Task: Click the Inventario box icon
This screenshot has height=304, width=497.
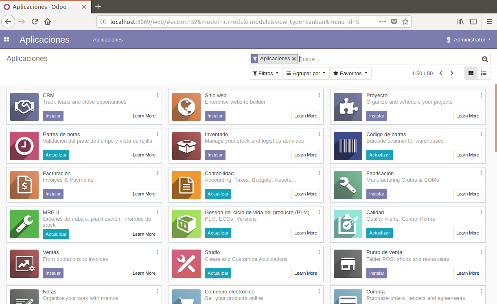Action: [x=186, y=146]
